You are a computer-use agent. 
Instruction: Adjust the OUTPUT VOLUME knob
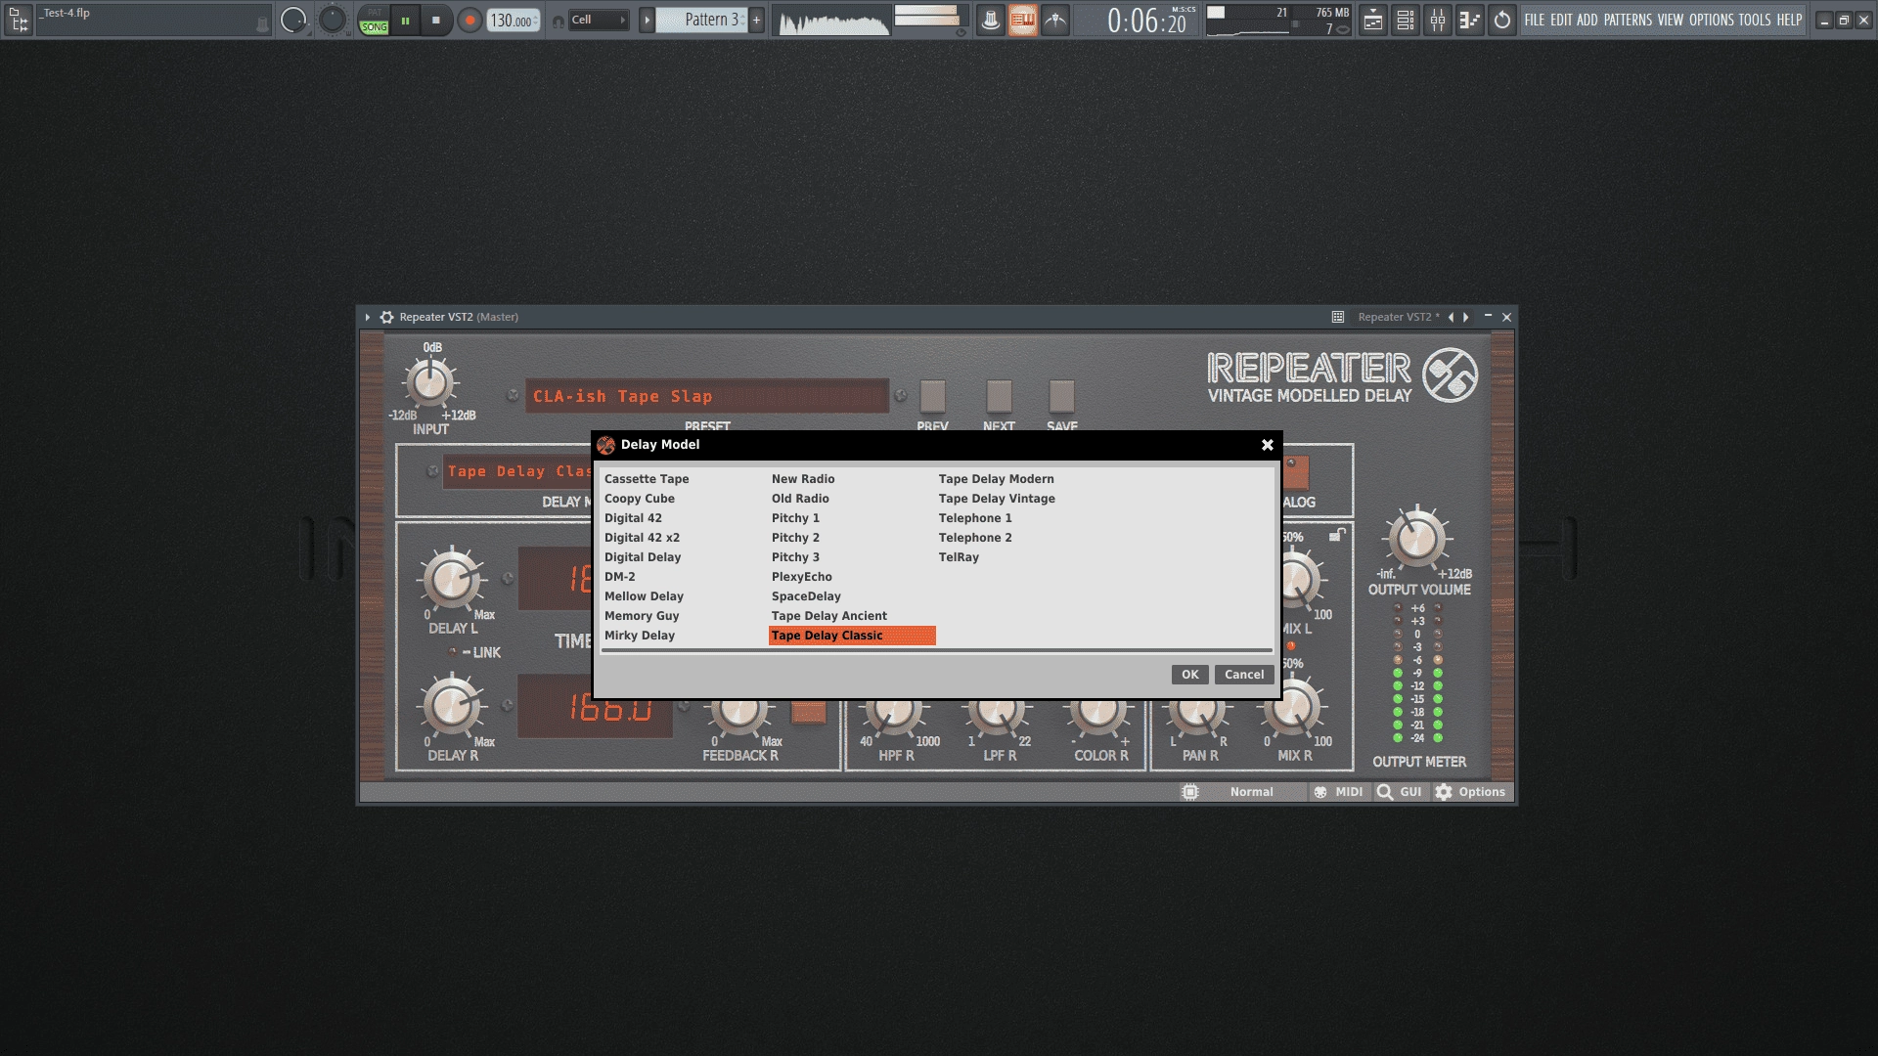click(1416, 538)
